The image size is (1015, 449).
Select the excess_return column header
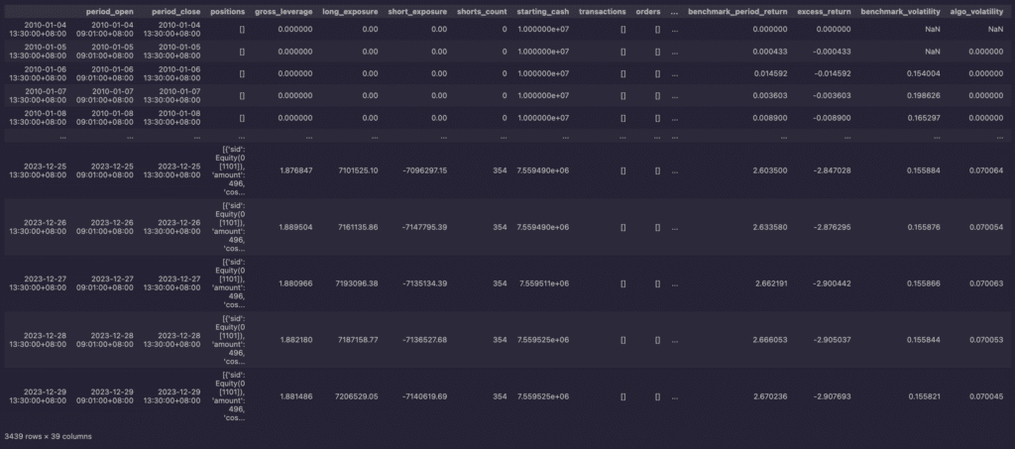coord(824,11)
